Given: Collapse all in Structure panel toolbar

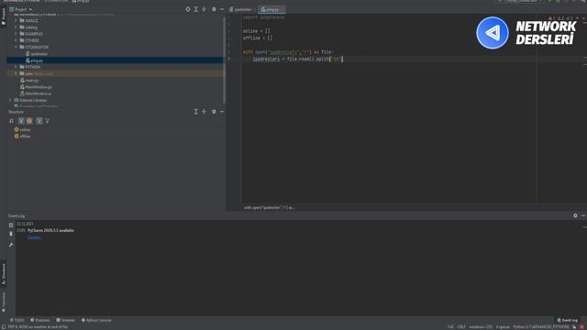Looking at the screenshot, I should (x=204, y=112).
